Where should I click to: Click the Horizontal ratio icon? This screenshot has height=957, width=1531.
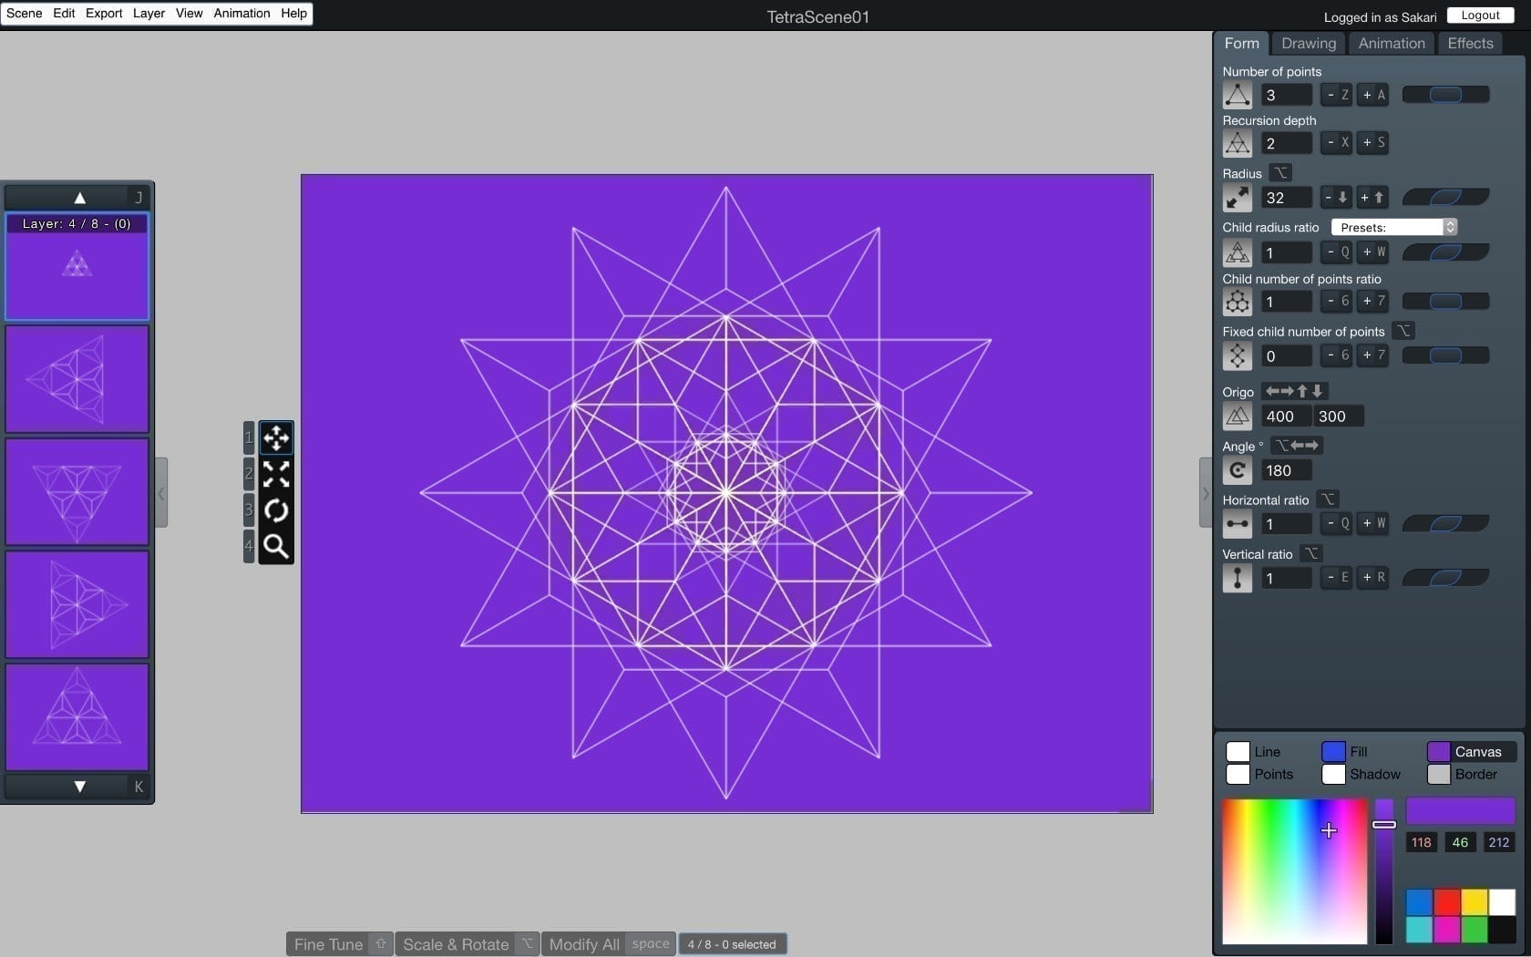point(1237,524)
